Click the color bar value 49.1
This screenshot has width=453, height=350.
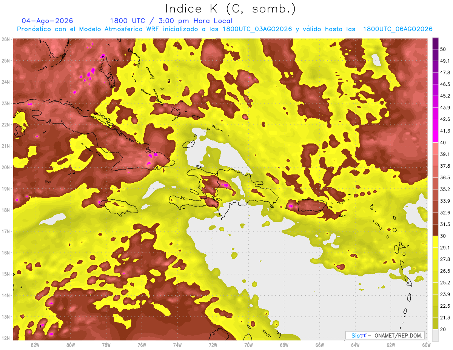[445, 61]
